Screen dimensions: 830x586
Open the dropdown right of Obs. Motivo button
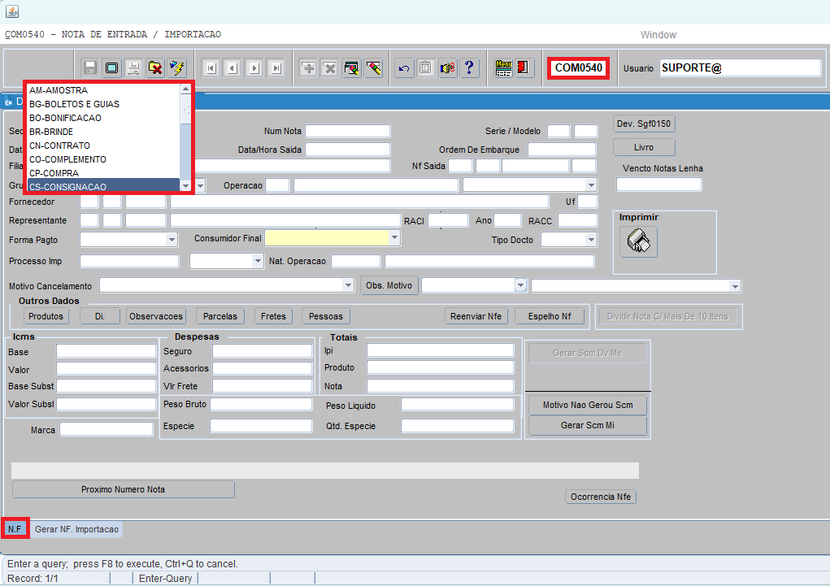520,285
